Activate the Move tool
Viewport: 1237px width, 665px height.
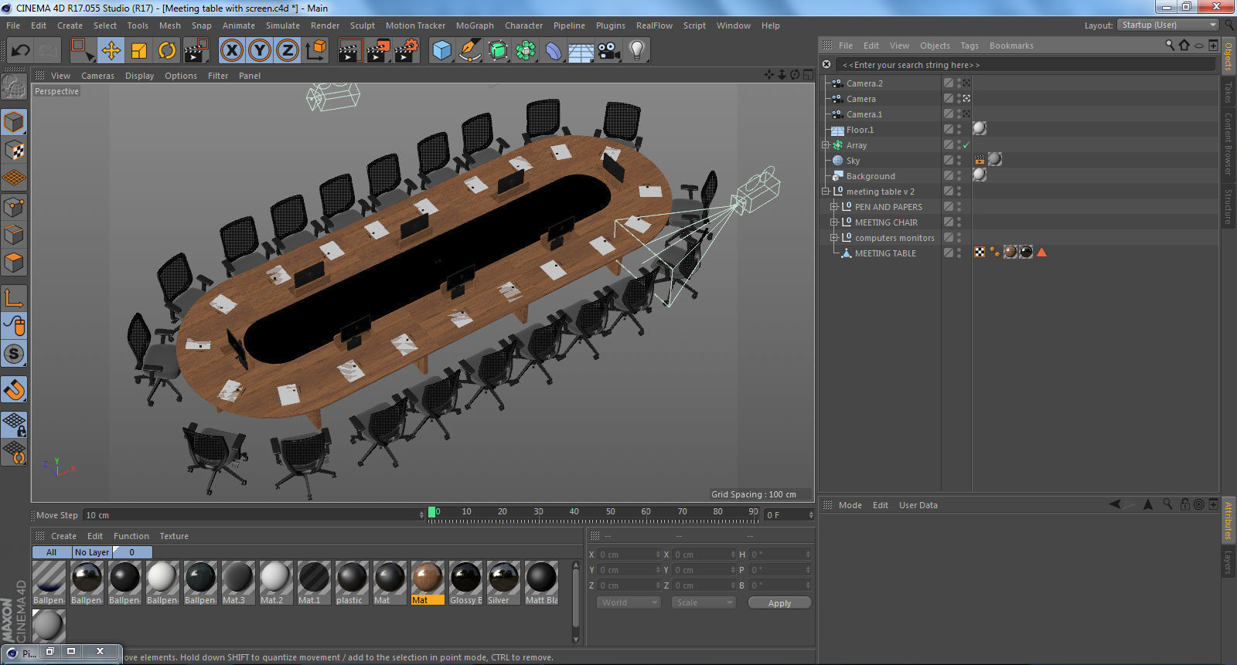(x=111, y=51)
